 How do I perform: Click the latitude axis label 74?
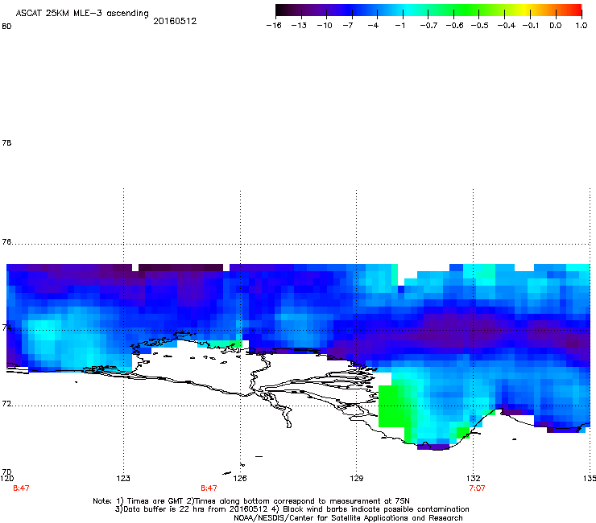click(6, 327)
